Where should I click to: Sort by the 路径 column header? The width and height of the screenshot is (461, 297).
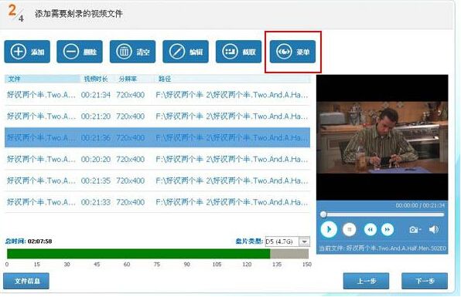(x=232, y=79)
